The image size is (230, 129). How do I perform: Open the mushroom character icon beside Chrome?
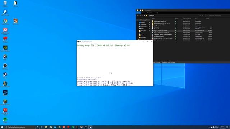[x=15, y=21]
